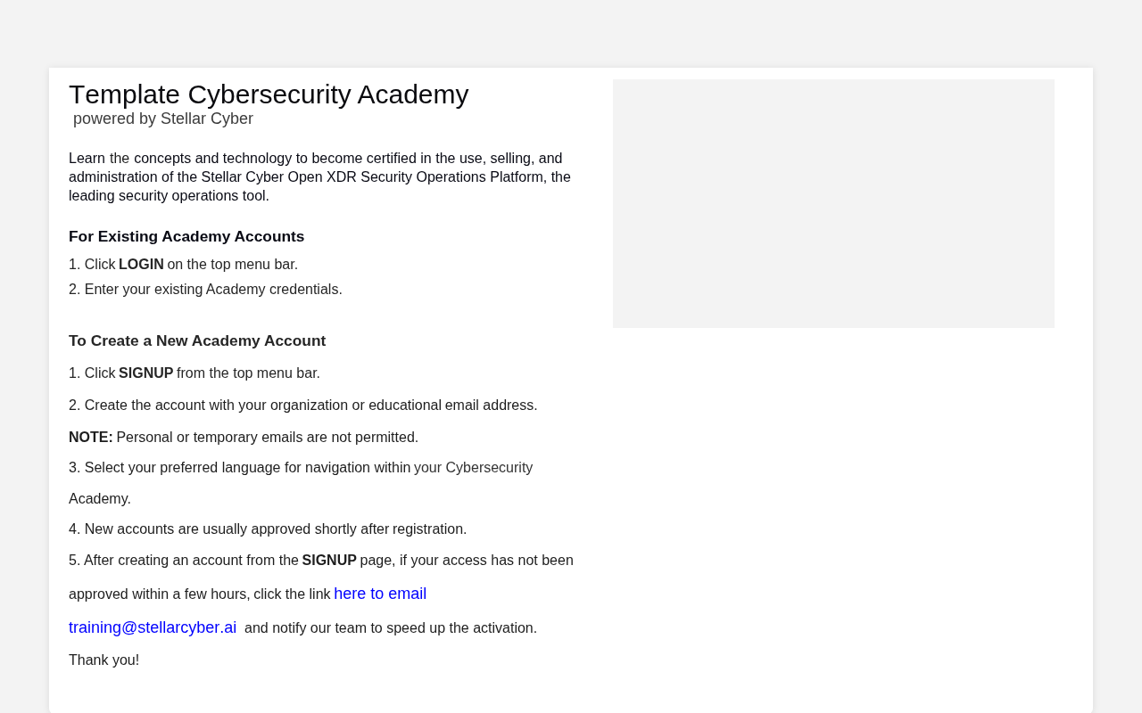Open the "here to email" link

[380, 594]
